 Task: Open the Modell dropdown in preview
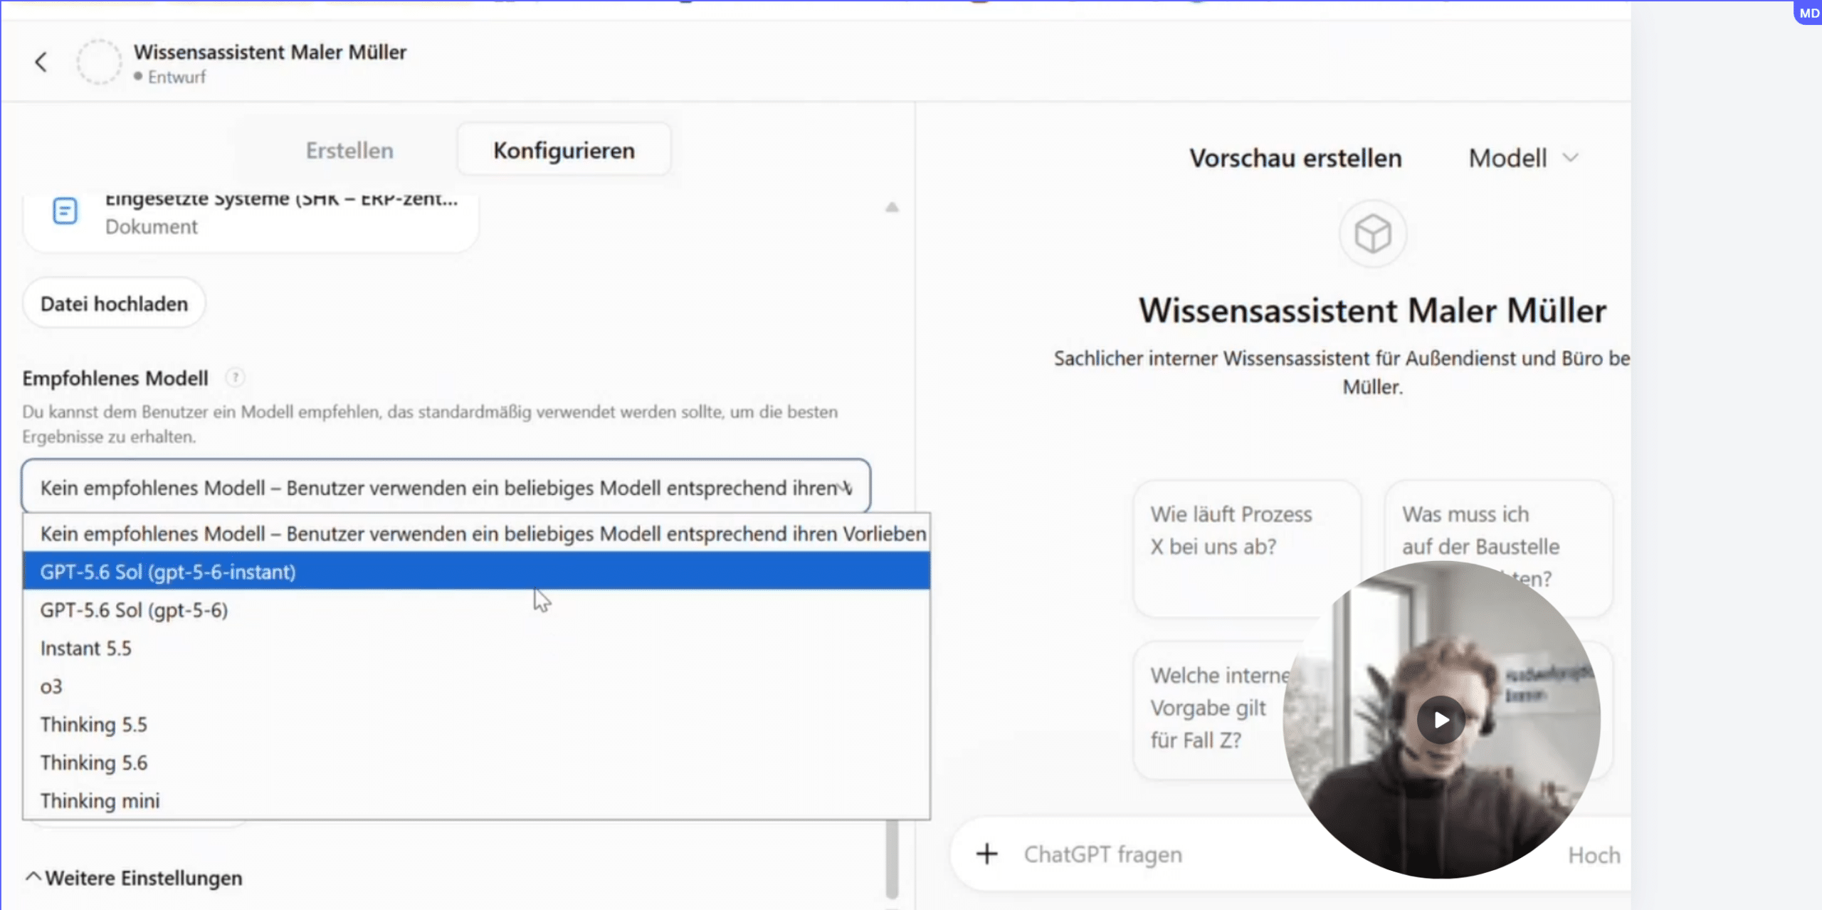[x=1524, y=158]
